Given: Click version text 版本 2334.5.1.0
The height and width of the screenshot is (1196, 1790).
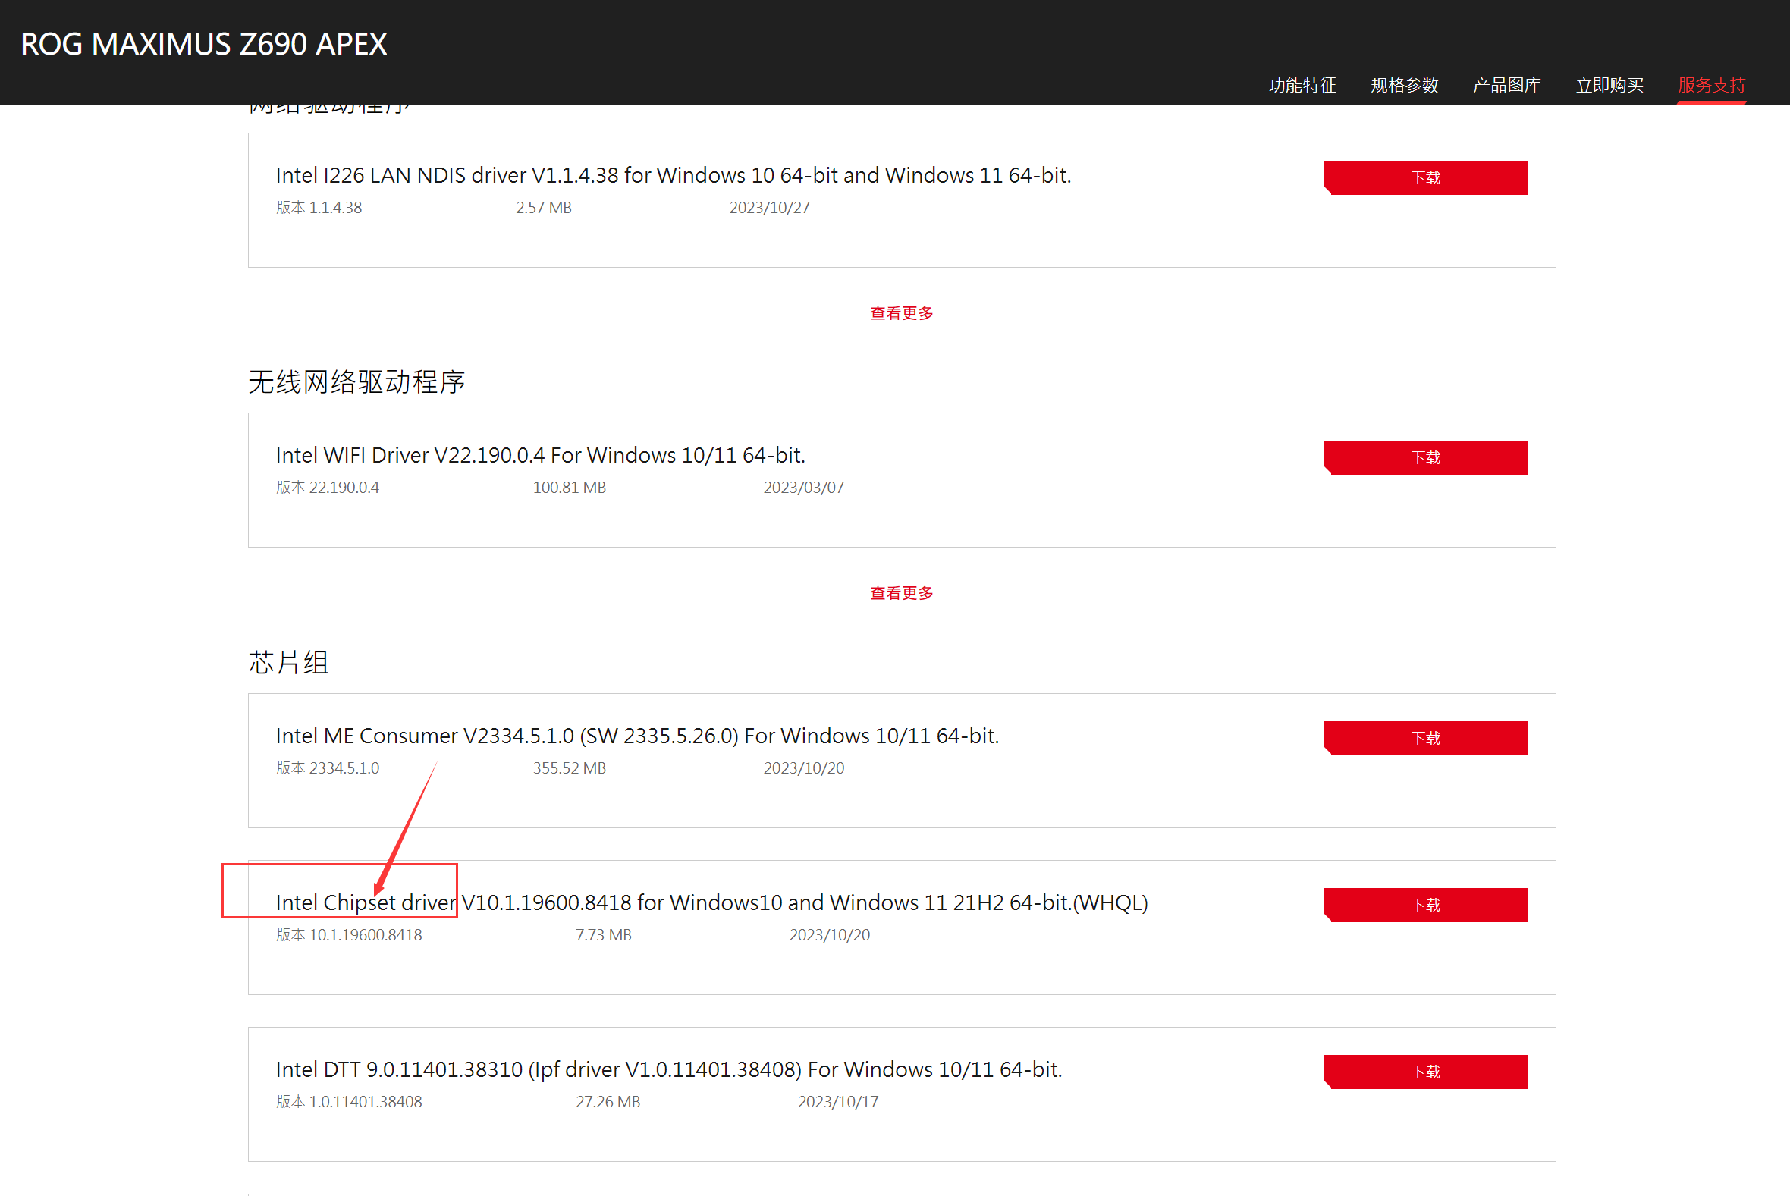Looking at the screenshot, I should pos(327,768).
